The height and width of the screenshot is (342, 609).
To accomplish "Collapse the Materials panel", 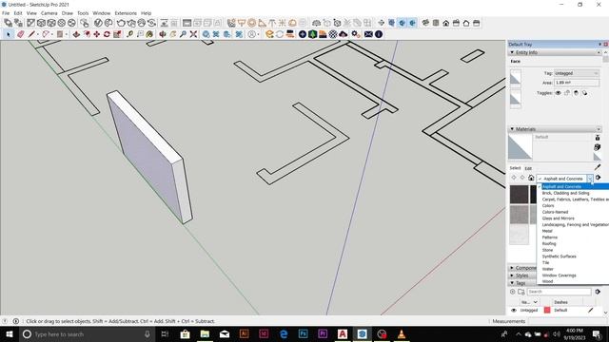I will pyautogui.click(x=512, y=129).
